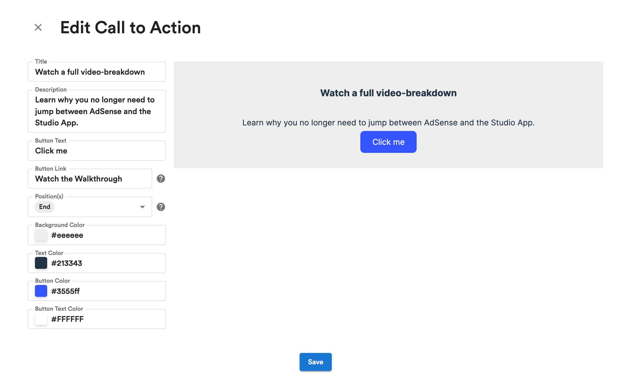643x384 pixels.
Task: Select the End position chip
Action: tap(44, 207)
